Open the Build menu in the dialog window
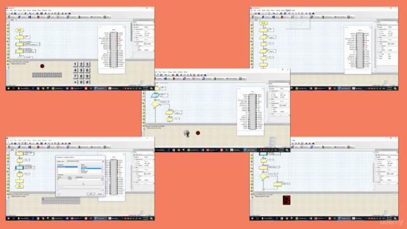The image size is (407, 229). (39, 141)
